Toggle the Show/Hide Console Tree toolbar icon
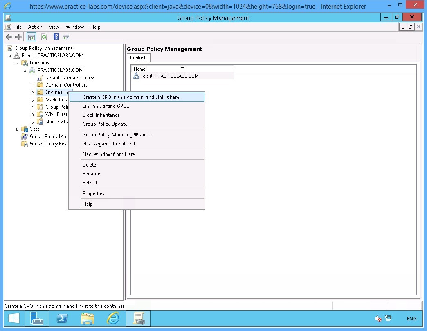This screenshot has width=427, height=331. (31, 37)
